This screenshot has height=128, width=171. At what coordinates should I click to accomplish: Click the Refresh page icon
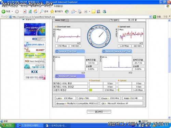pos(30,11)
